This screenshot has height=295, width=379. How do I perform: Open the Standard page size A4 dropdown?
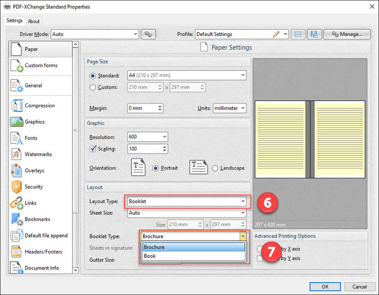pyautogui.click(x=186, y=75)
